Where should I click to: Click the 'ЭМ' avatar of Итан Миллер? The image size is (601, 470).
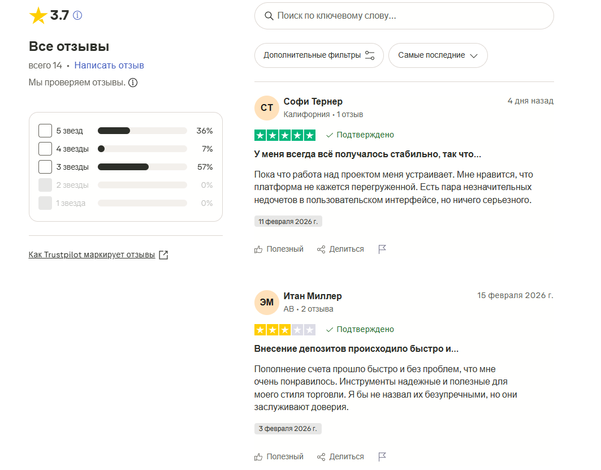267,302
